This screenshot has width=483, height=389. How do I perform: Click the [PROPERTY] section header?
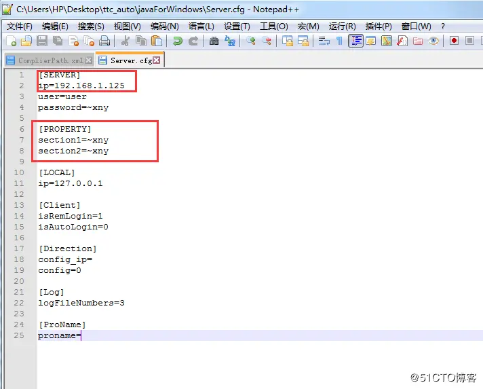65,129
